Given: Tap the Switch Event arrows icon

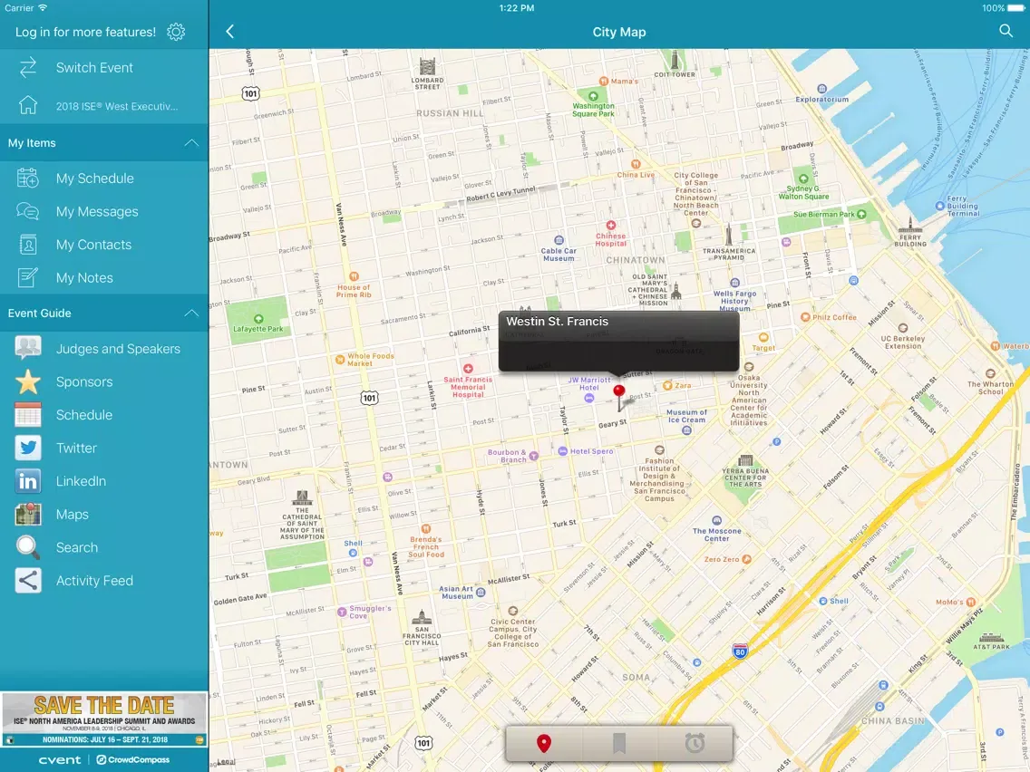Looking at the screenshot, I should click(x=28, y=68).
